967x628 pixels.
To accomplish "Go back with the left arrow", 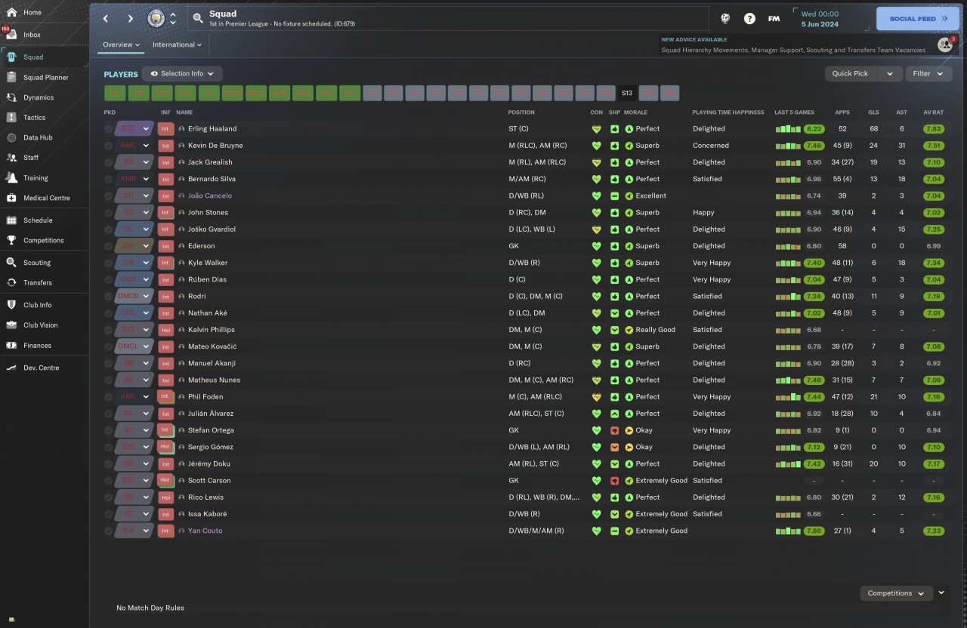I will tap(106, 18).
